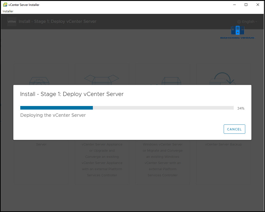The image size is (265, 212).
Task: Click the header title Install - Stage 1
Action: pos(57,22)
